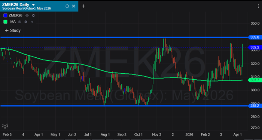This screenshot has width=262, height=140.
Task: Add a new Study
Action: (x=13, y=30)
